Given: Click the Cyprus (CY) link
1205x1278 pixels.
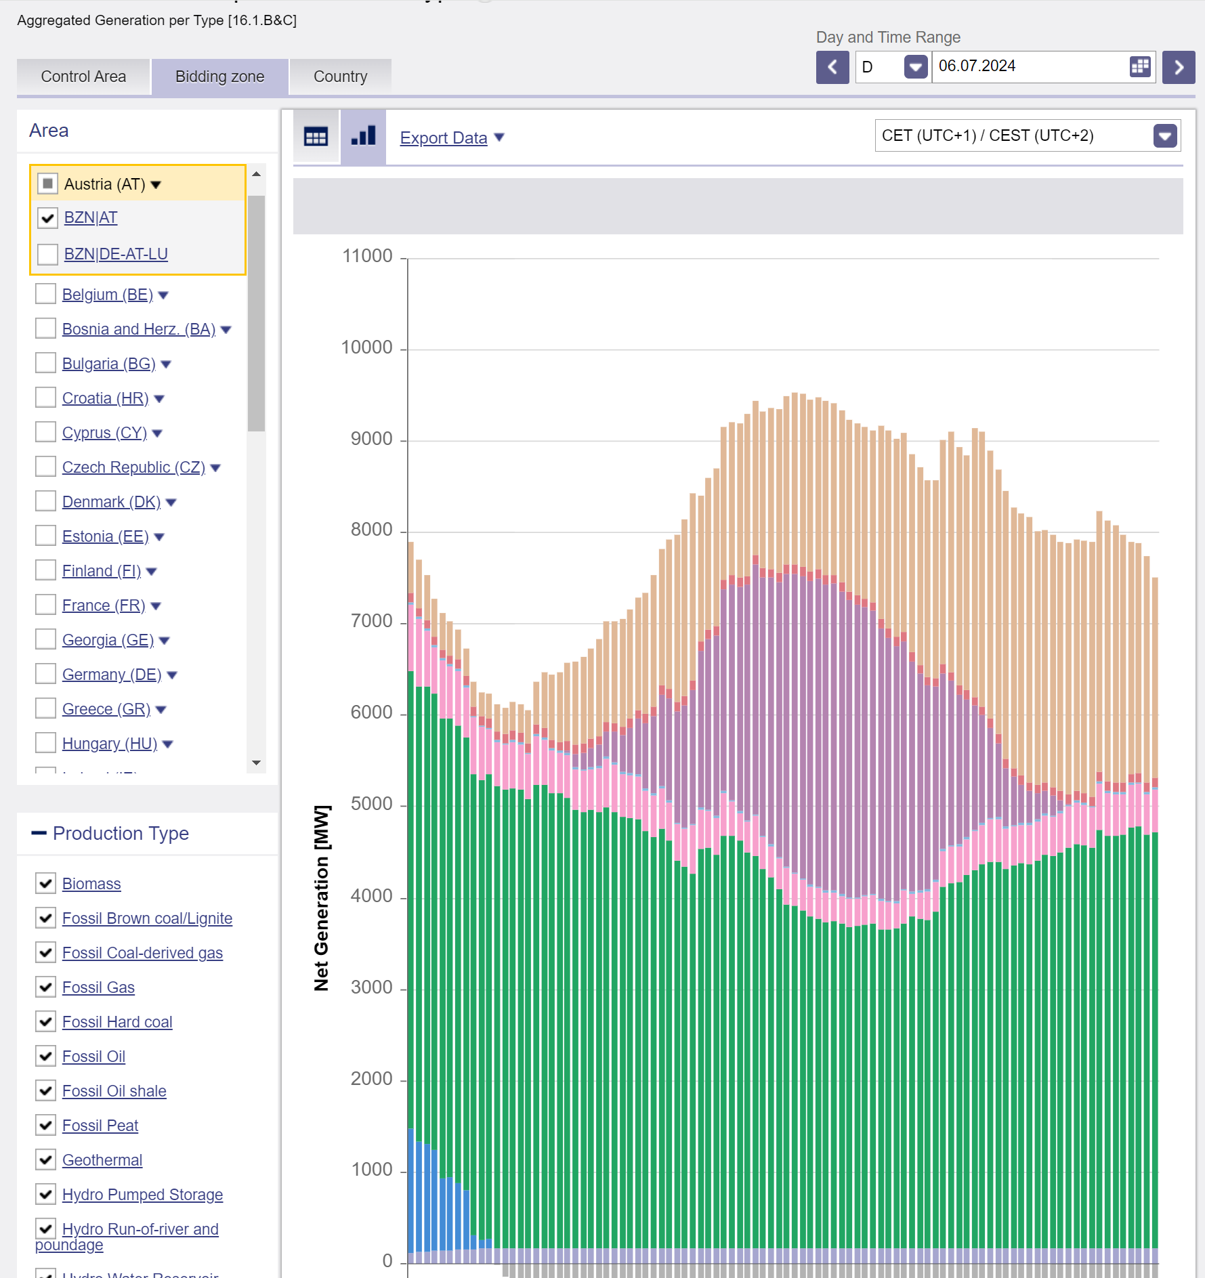Looking at the screenshot, I should point(104,433).
